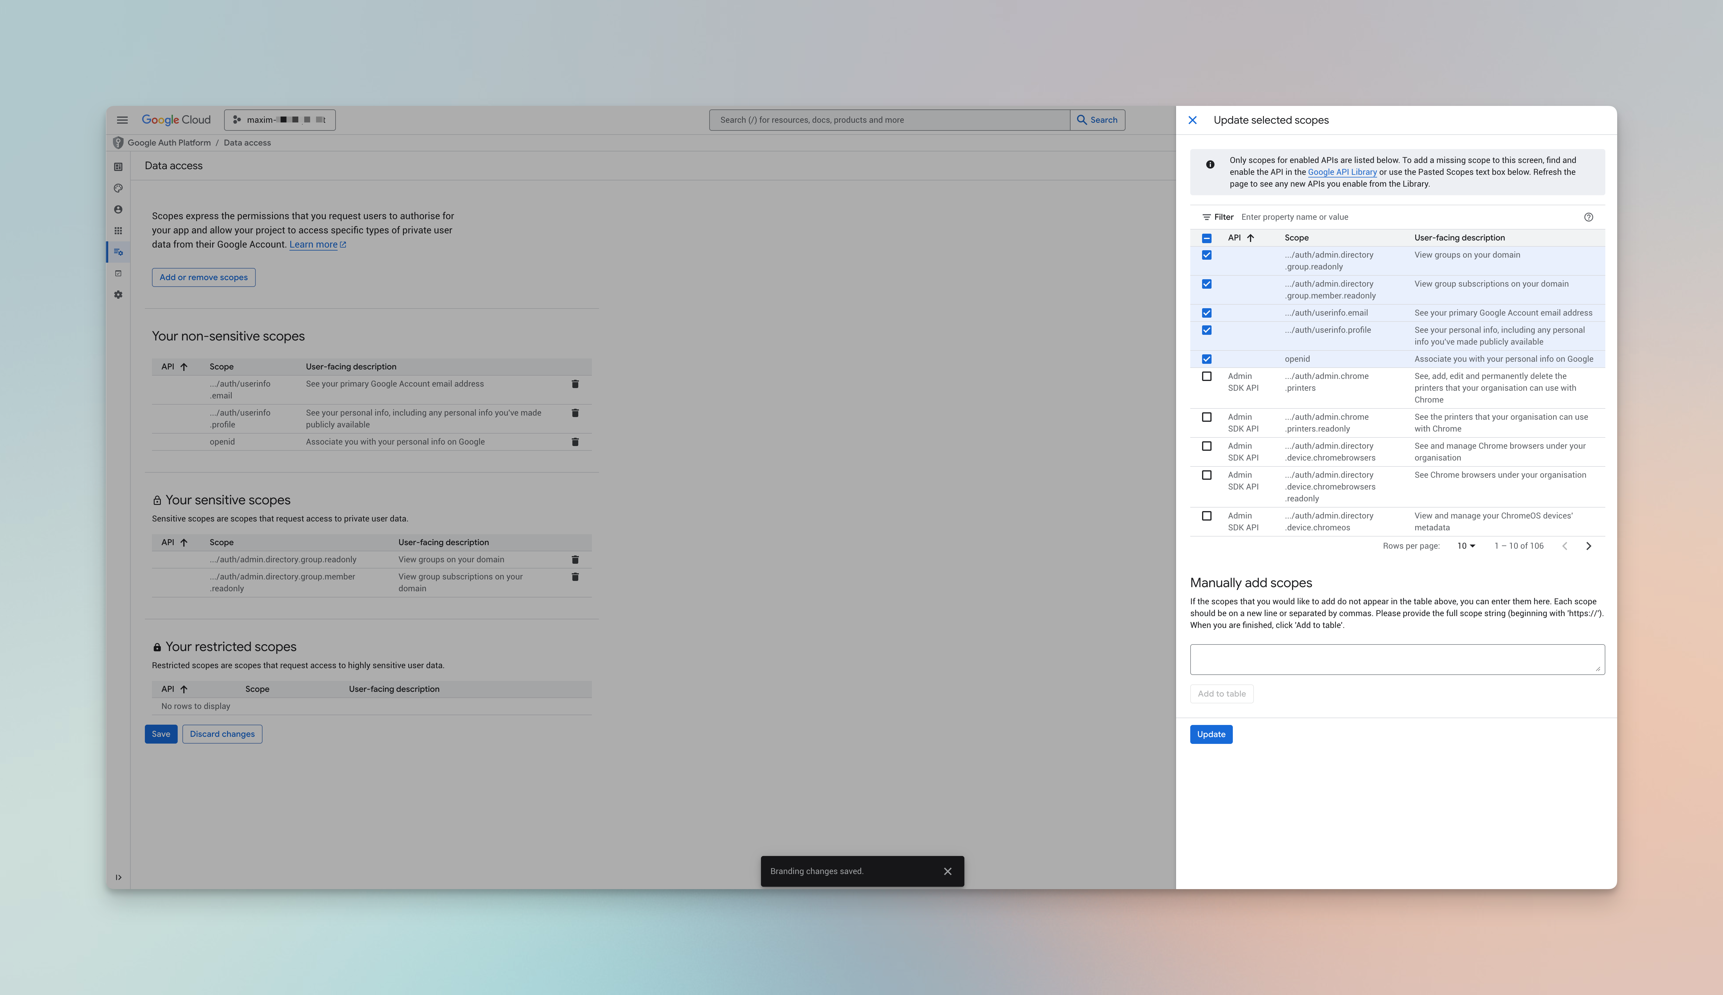Open the filter help question-mark icon
This screenshot has height=995, width=1723.
click(1588, 217)
